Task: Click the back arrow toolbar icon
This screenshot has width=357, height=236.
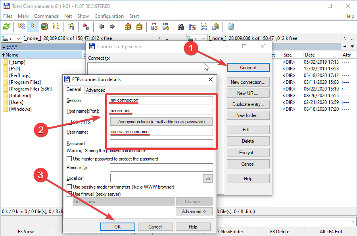Action: click(x=102, y=26)
